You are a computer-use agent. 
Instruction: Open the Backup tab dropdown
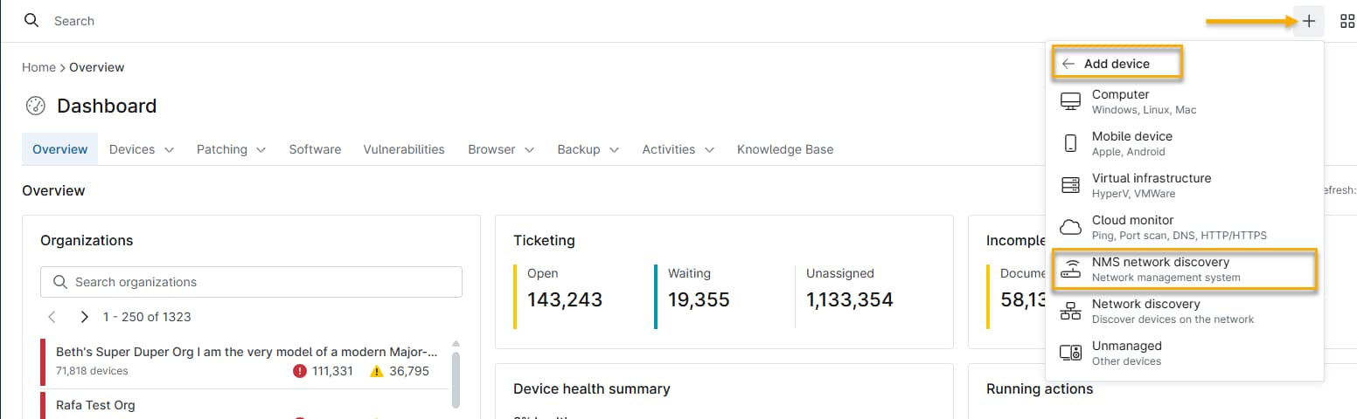(588, 149)
